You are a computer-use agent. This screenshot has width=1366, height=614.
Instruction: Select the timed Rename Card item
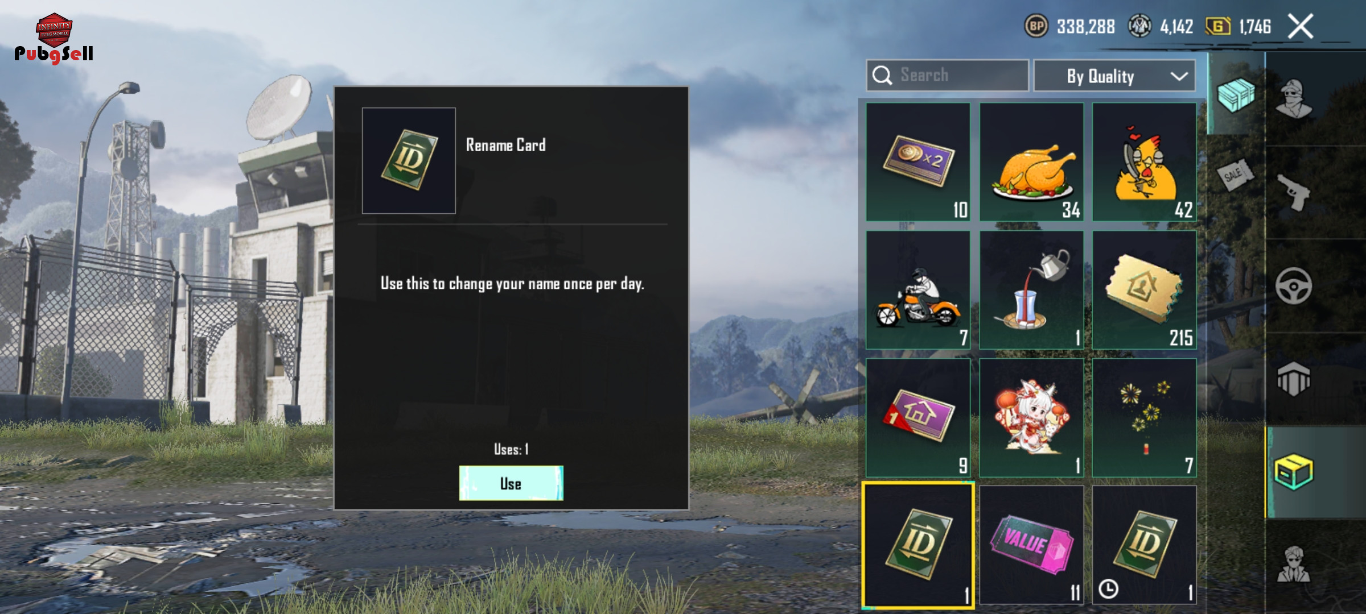point(1144,545)
